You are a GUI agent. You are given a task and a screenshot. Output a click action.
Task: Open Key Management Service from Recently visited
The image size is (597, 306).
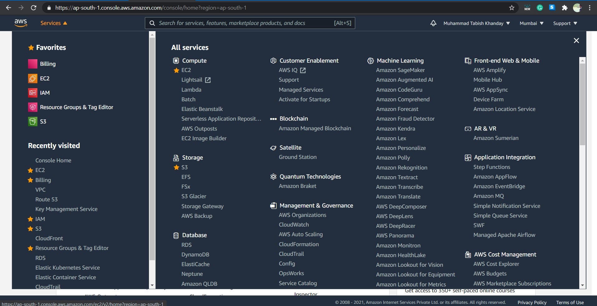tap(66, 209)
